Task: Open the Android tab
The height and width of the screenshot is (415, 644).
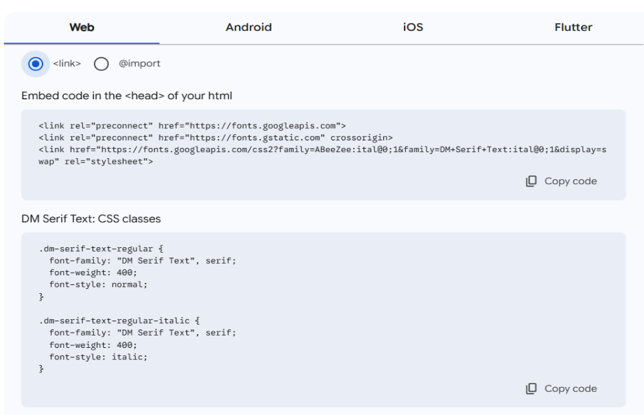Action: pyautogui.click(x=248, y=27)
